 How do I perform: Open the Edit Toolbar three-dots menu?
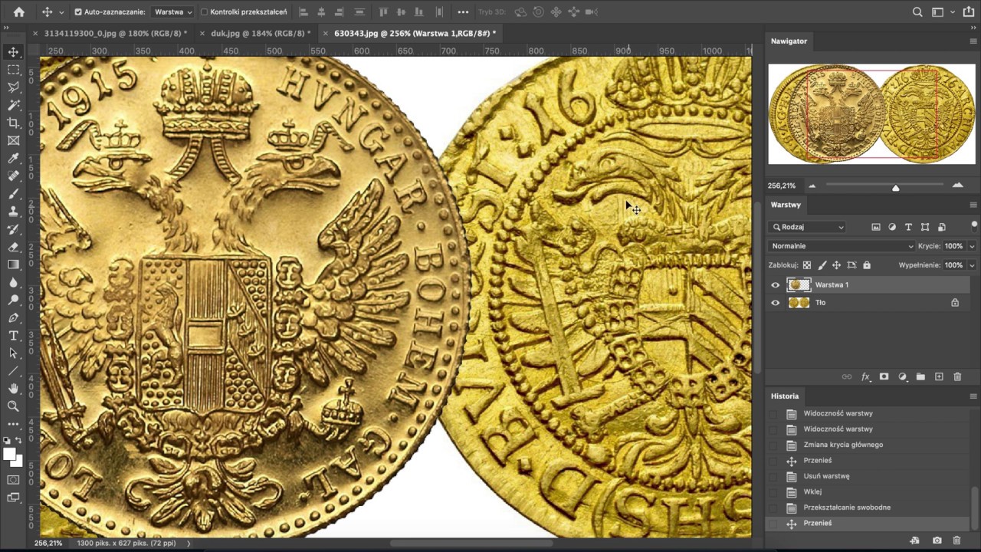pos(13,424)
